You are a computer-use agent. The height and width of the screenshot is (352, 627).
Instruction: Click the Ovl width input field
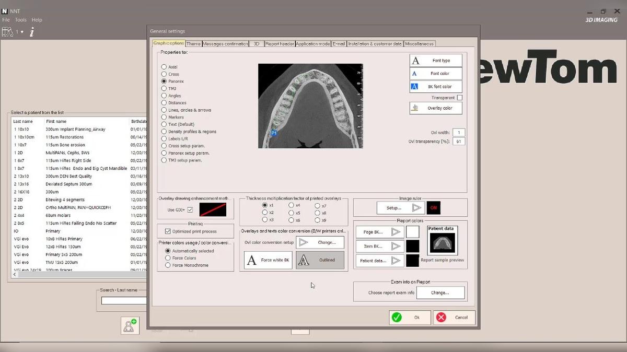(459, 133)
